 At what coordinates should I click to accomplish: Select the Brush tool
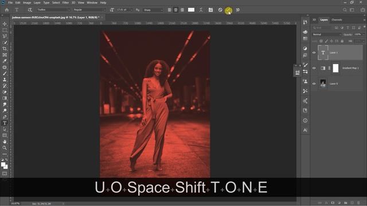tap(5, 73)
